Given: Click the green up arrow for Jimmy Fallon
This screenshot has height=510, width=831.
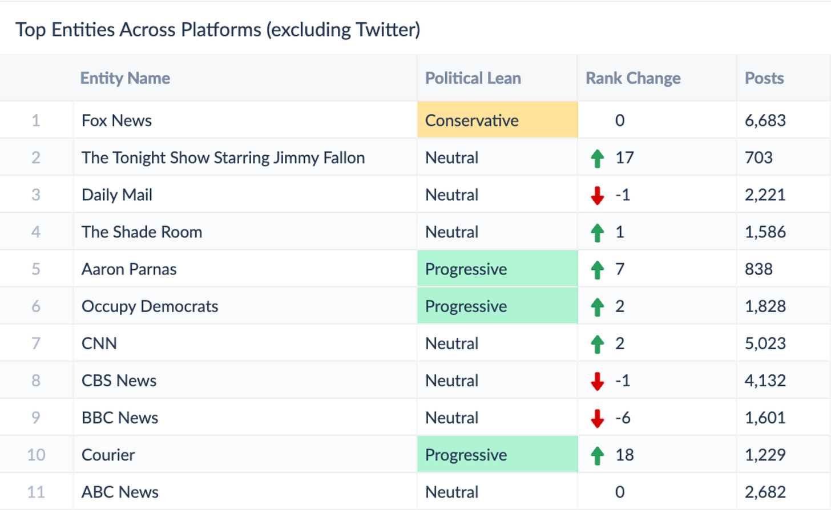Looking at the screenshot, I should click(x=597, y=158).
